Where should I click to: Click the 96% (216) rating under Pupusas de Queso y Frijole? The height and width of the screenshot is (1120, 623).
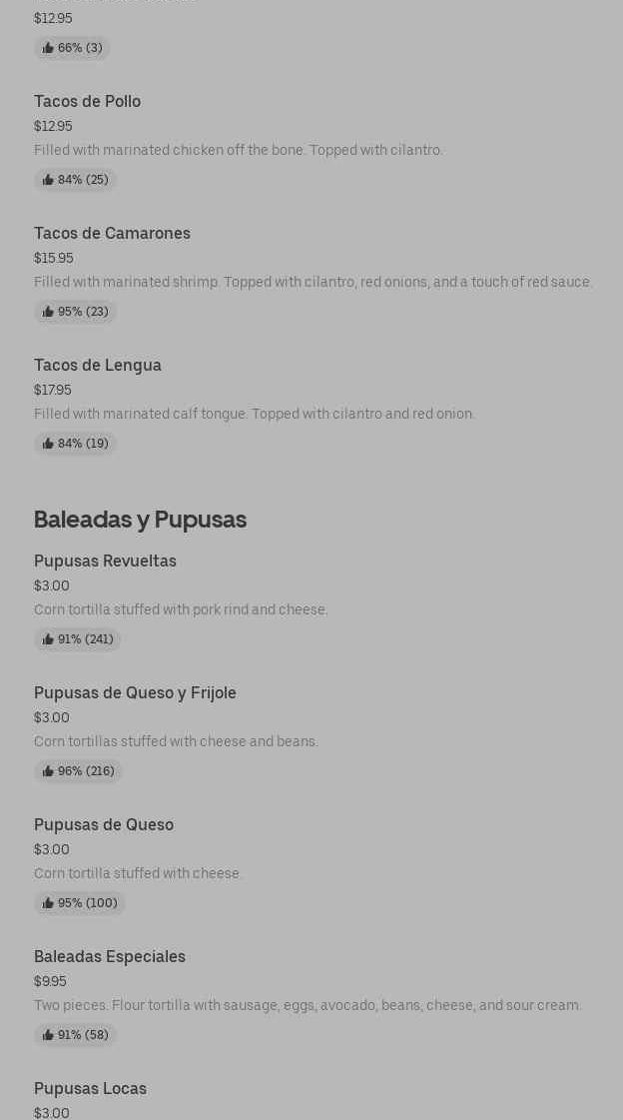tap(78, 771)
